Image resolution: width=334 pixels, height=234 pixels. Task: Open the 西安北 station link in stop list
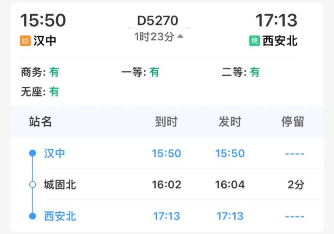click(x=60, y=216)
